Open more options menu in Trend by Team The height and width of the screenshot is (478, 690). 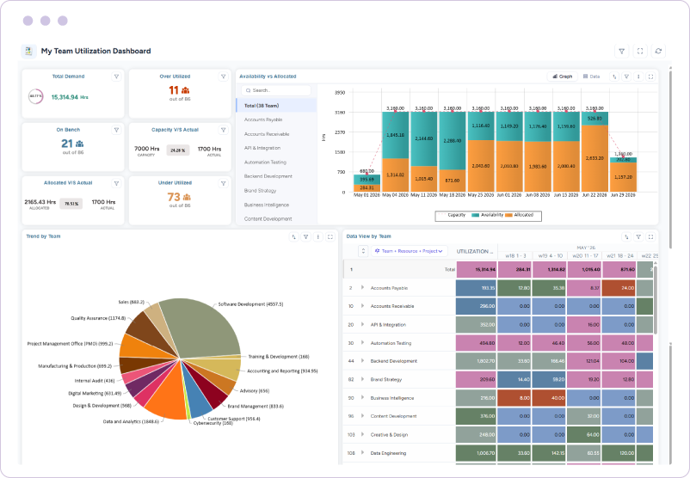318,237
